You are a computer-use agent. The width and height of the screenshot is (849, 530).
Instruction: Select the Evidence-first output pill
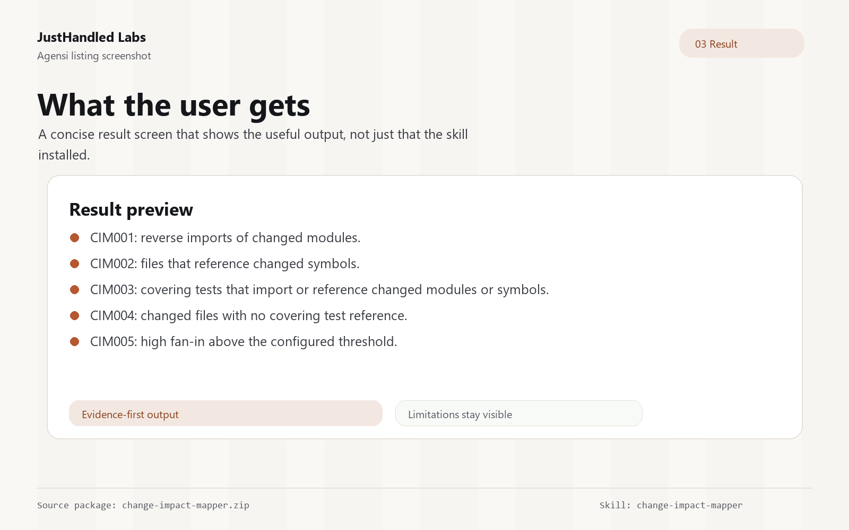[x=226, y=413]
